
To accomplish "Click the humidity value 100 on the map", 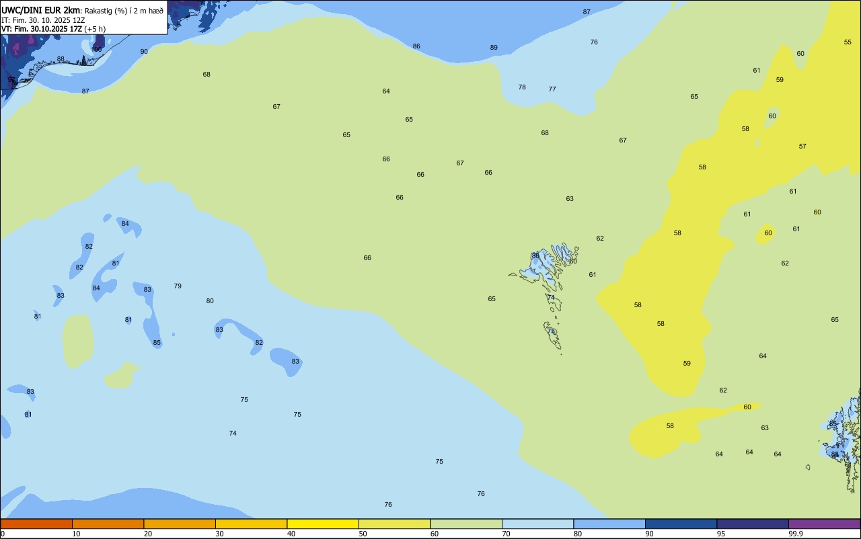I will click(x=97, y=49).
